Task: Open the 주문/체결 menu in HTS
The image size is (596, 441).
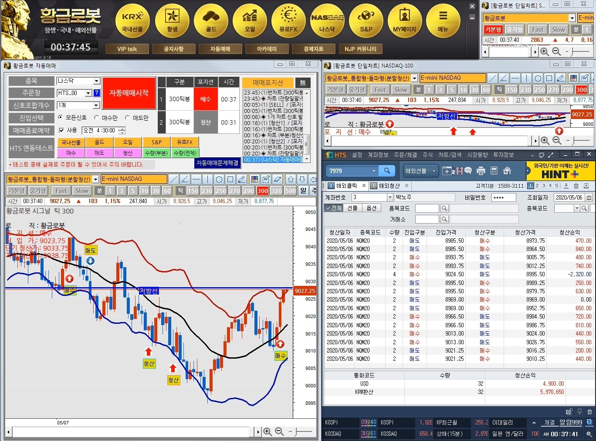Action: pyautogui.click(x=405, y=155)
